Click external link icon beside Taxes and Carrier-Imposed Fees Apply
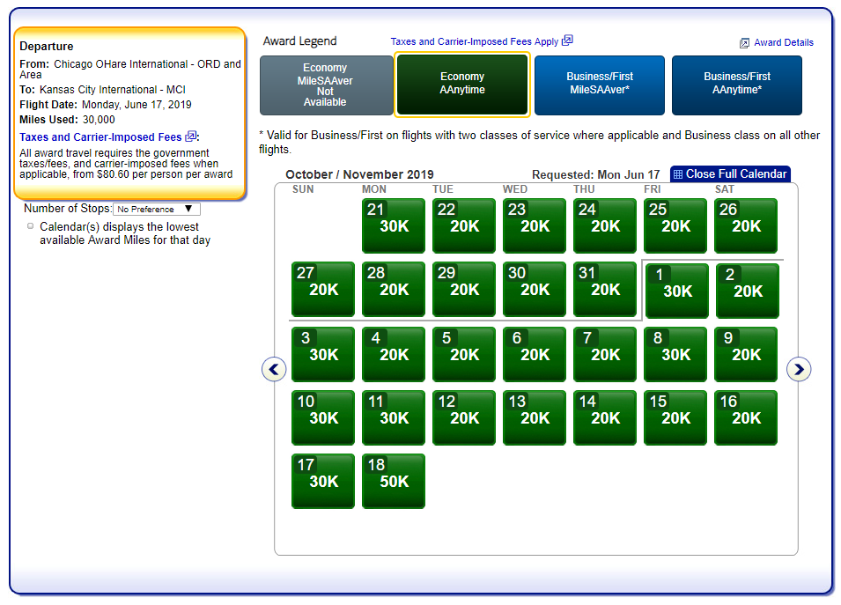Screen dimensions: 841x605 click(568, 41)
